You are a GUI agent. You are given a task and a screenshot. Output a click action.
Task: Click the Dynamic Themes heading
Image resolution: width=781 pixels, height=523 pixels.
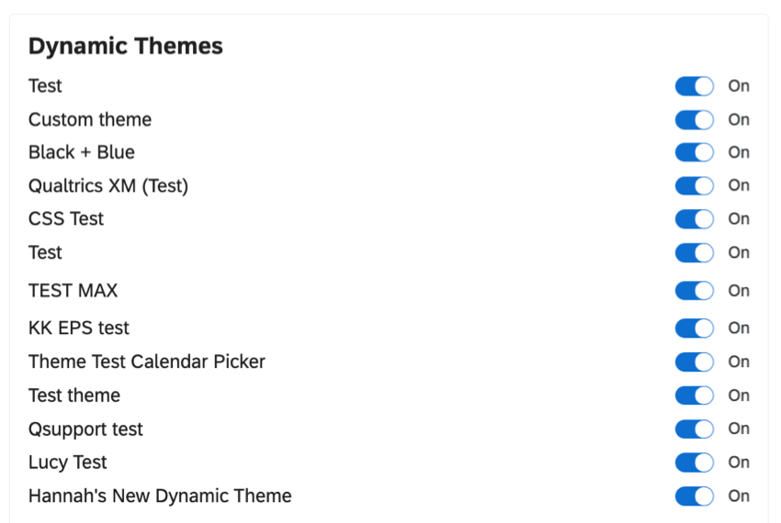coord(126,46)
